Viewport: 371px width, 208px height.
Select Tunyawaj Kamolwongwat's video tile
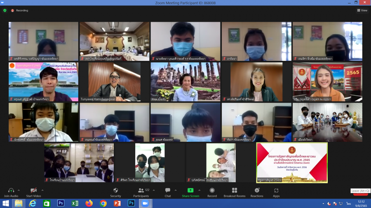pos(114,82)
